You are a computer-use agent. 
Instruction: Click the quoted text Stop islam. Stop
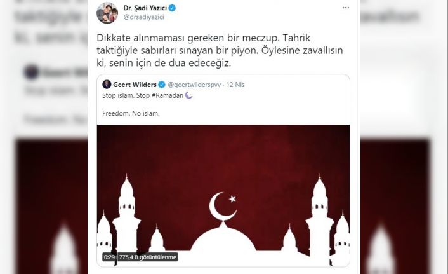[x=126, y=95]
